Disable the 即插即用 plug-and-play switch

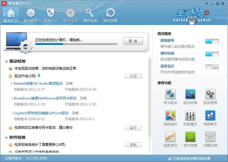click(212, 41)
